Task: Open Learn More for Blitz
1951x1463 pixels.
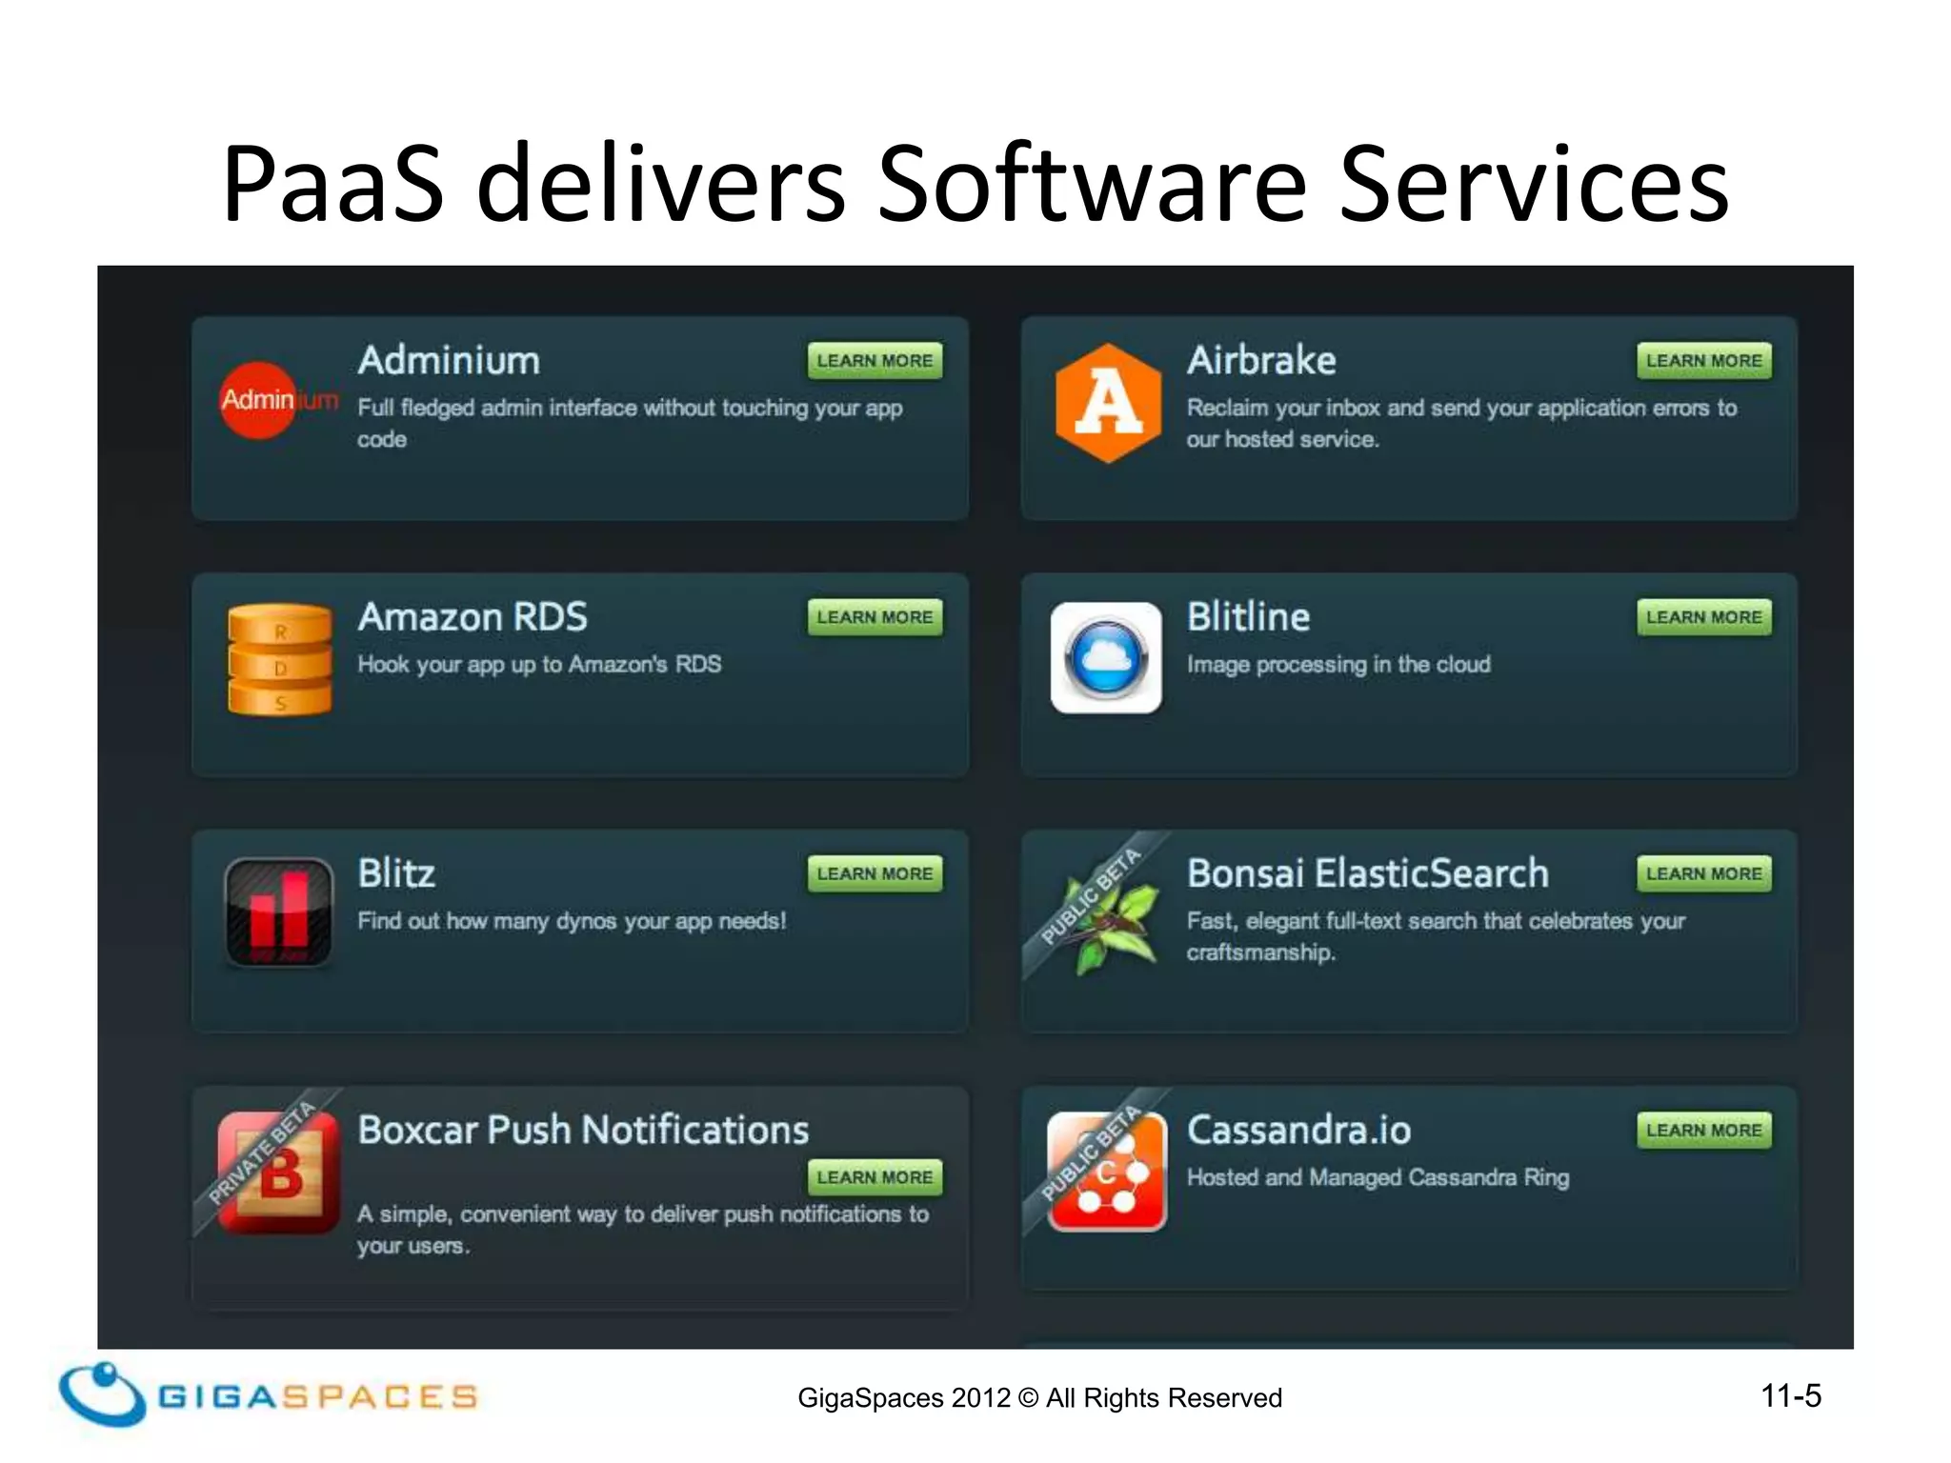Action: pos(875,873)
